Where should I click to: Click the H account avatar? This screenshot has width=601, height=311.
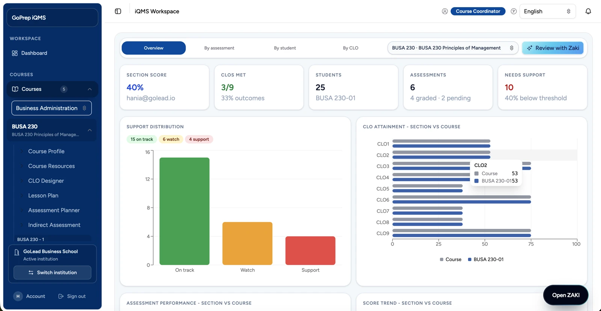pyautogui.click(x=18, y=296)
